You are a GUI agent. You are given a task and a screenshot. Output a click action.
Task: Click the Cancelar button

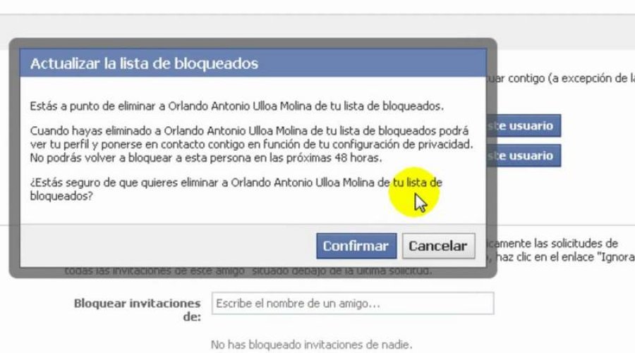click(438, 246)
